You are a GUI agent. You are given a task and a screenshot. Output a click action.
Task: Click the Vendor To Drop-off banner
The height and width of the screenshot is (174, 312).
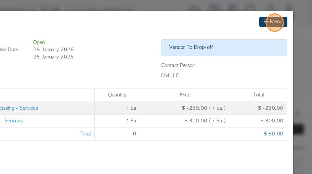(x=224, y=48)
